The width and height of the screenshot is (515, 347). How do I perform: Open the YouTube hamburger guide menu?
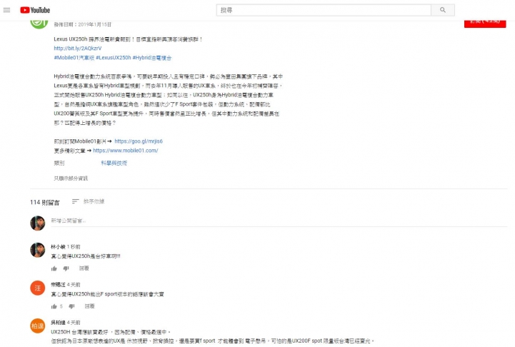click(6, 10)
